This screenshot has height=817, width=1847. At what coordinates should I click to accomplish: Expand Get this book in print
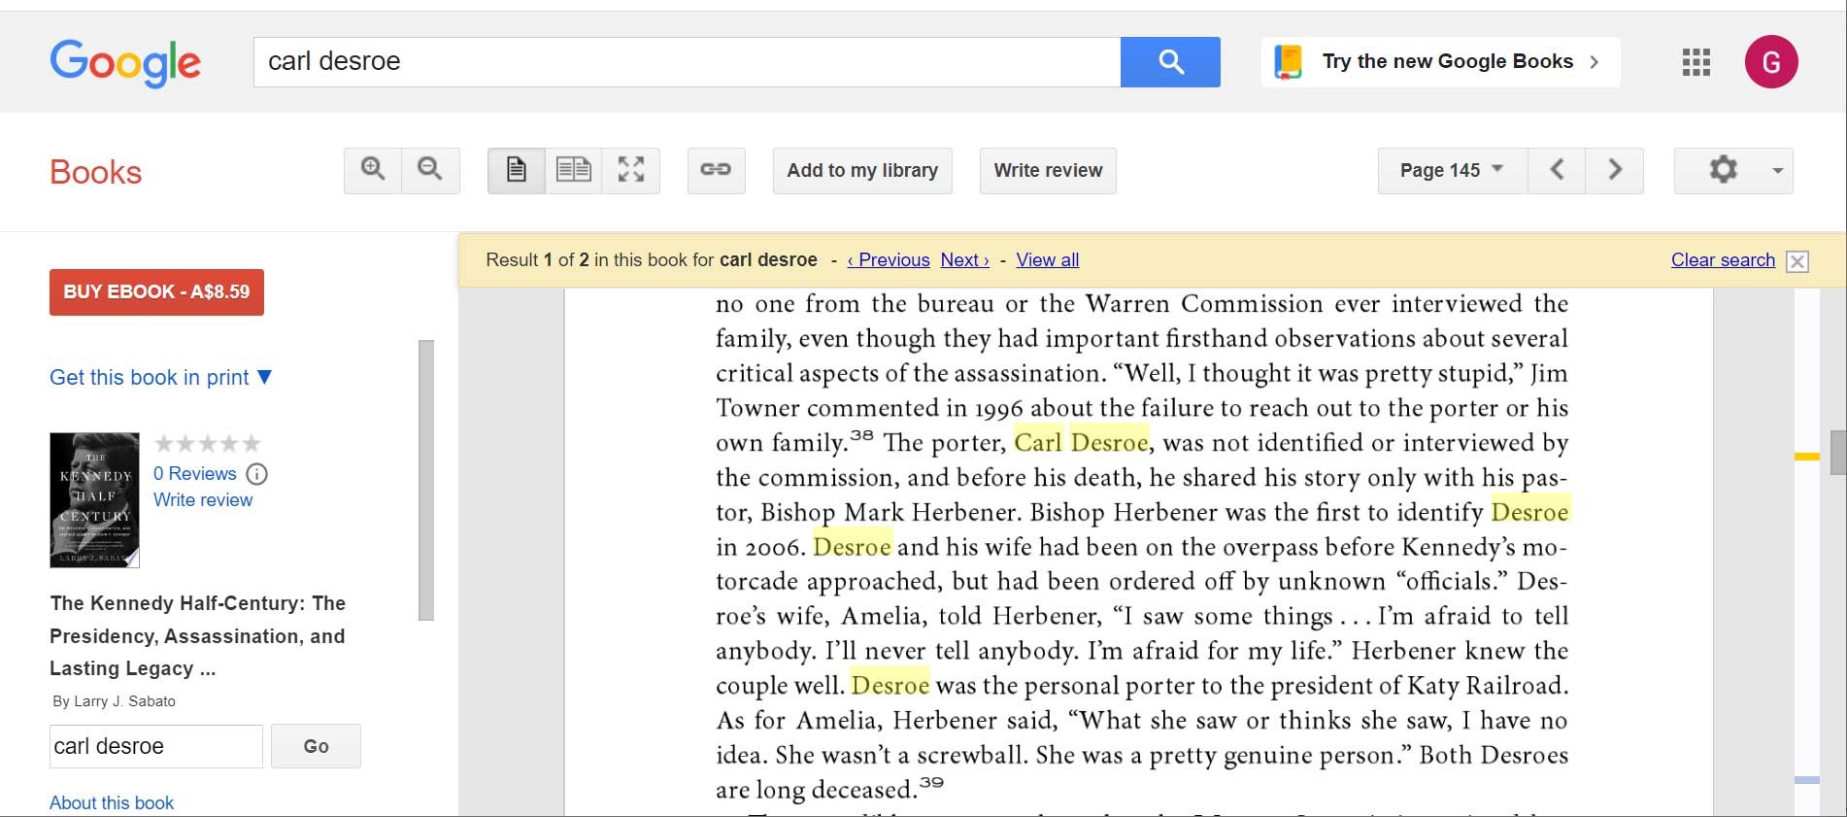click(x=160, y=377)
